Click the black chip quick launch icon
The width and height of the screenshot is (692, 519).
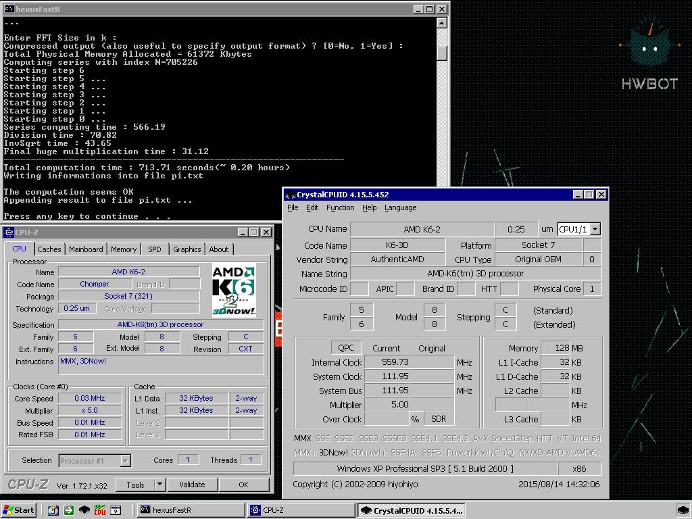click(x=84, y=510)
